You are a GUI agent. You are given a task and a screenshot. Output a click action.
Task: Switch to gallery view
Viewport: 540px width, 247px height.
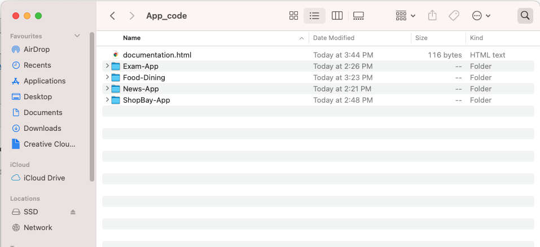pos(358,15)
